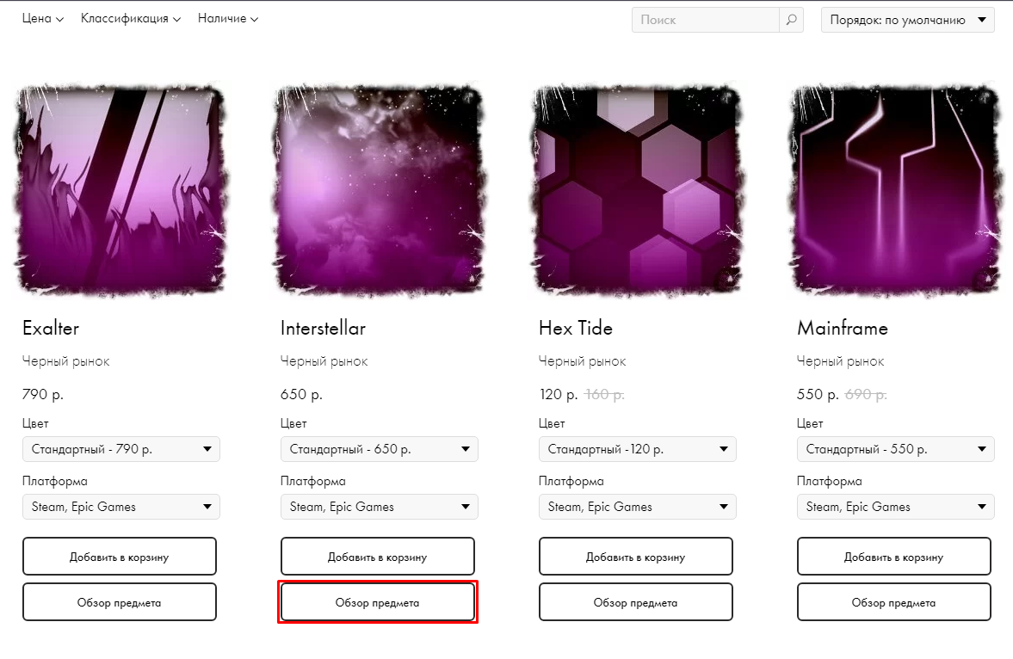
Task: Open the Цена filter menu
Action: coord(43,19)
